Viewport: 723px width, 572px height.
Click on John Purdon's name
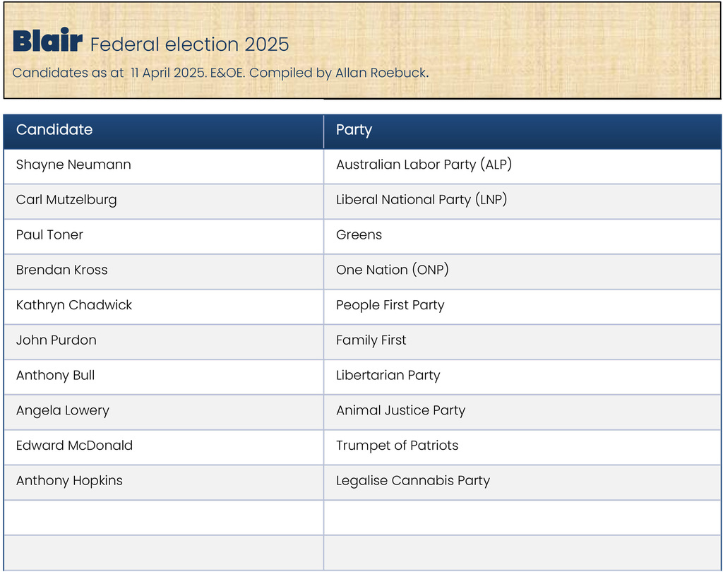point(56,340)
